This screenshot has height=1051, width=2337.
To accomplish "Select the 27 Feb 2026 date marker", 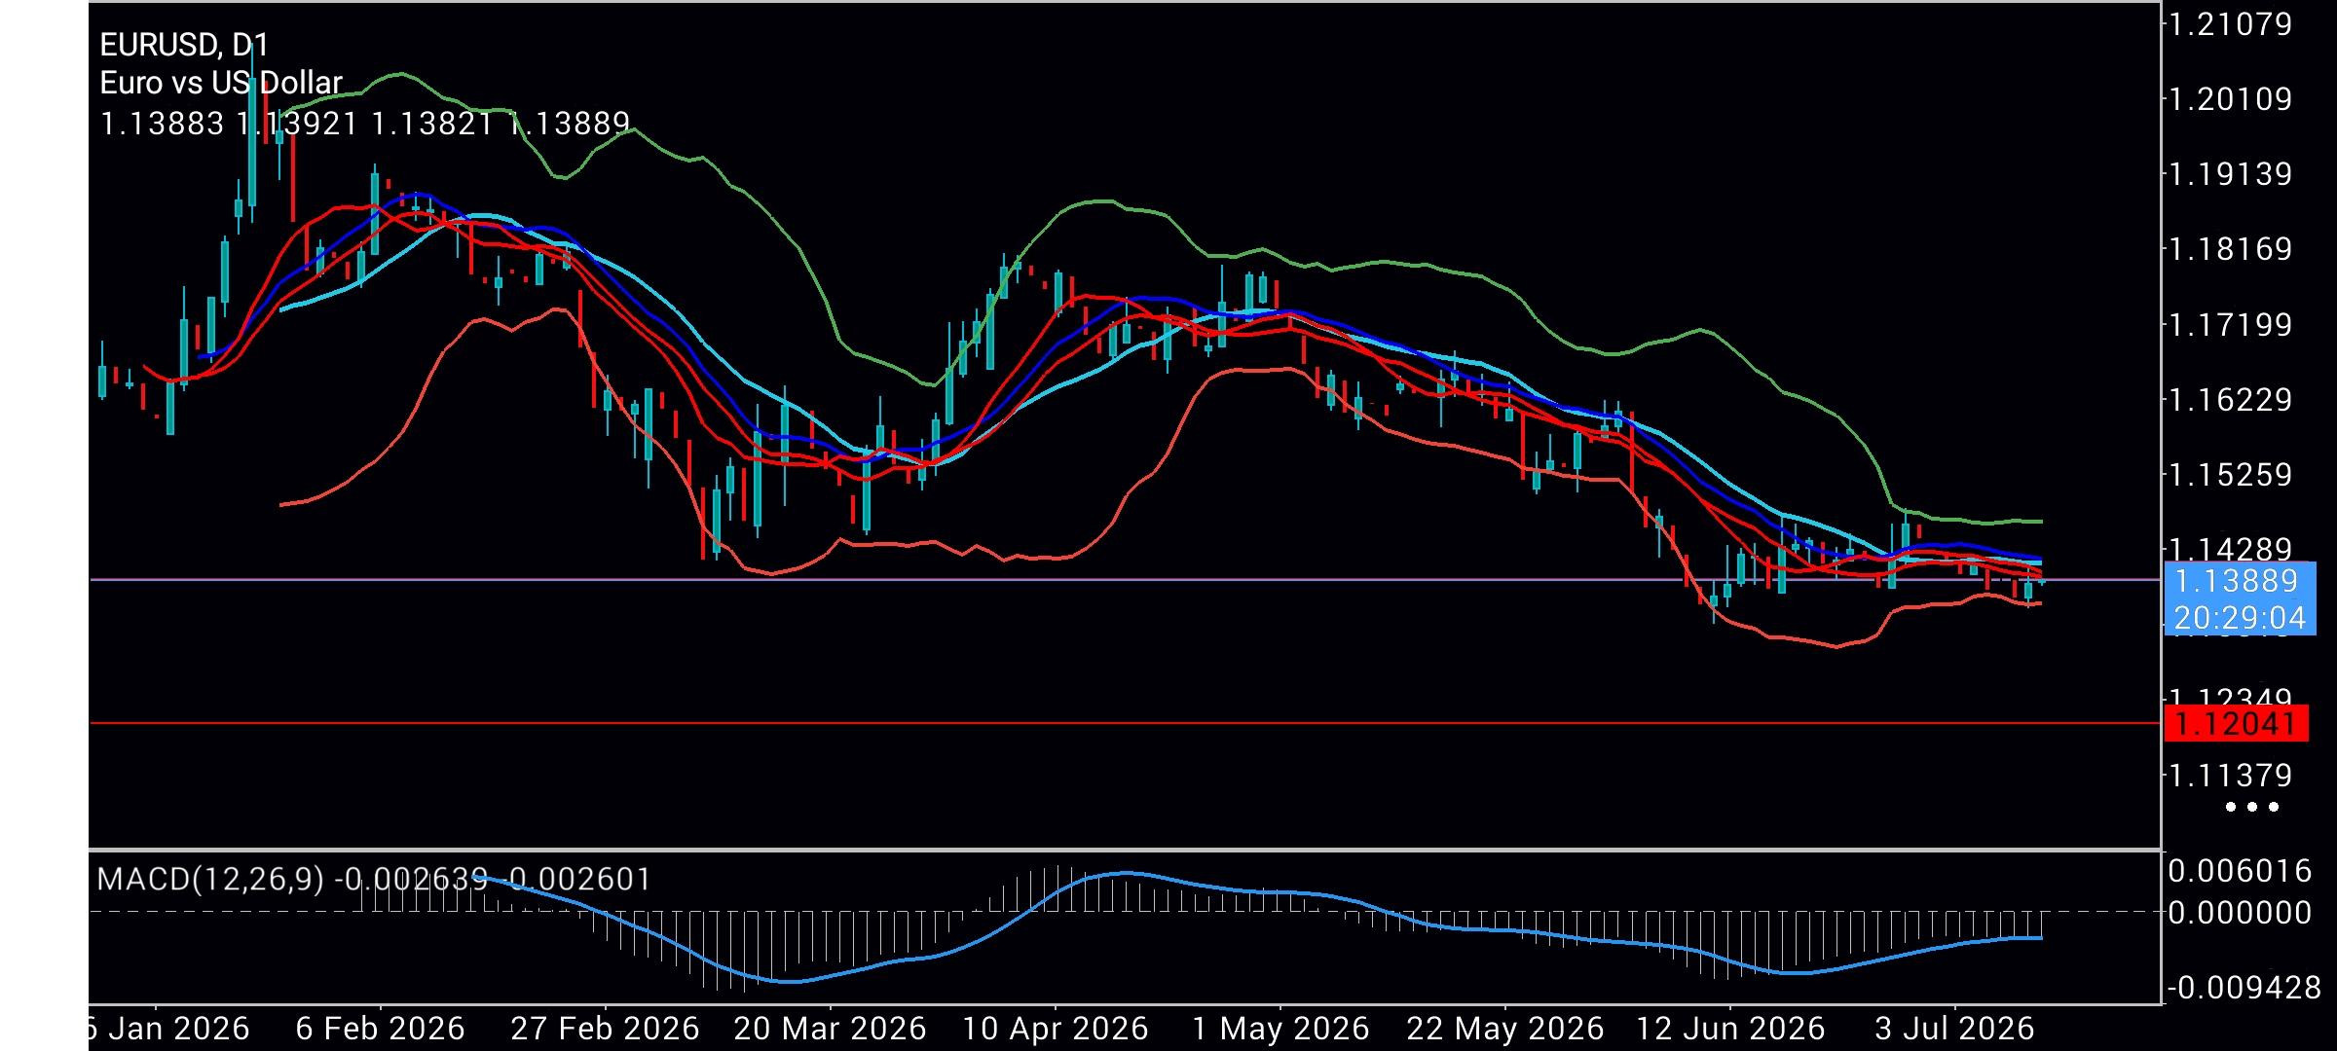I will tap(605, 1029).
